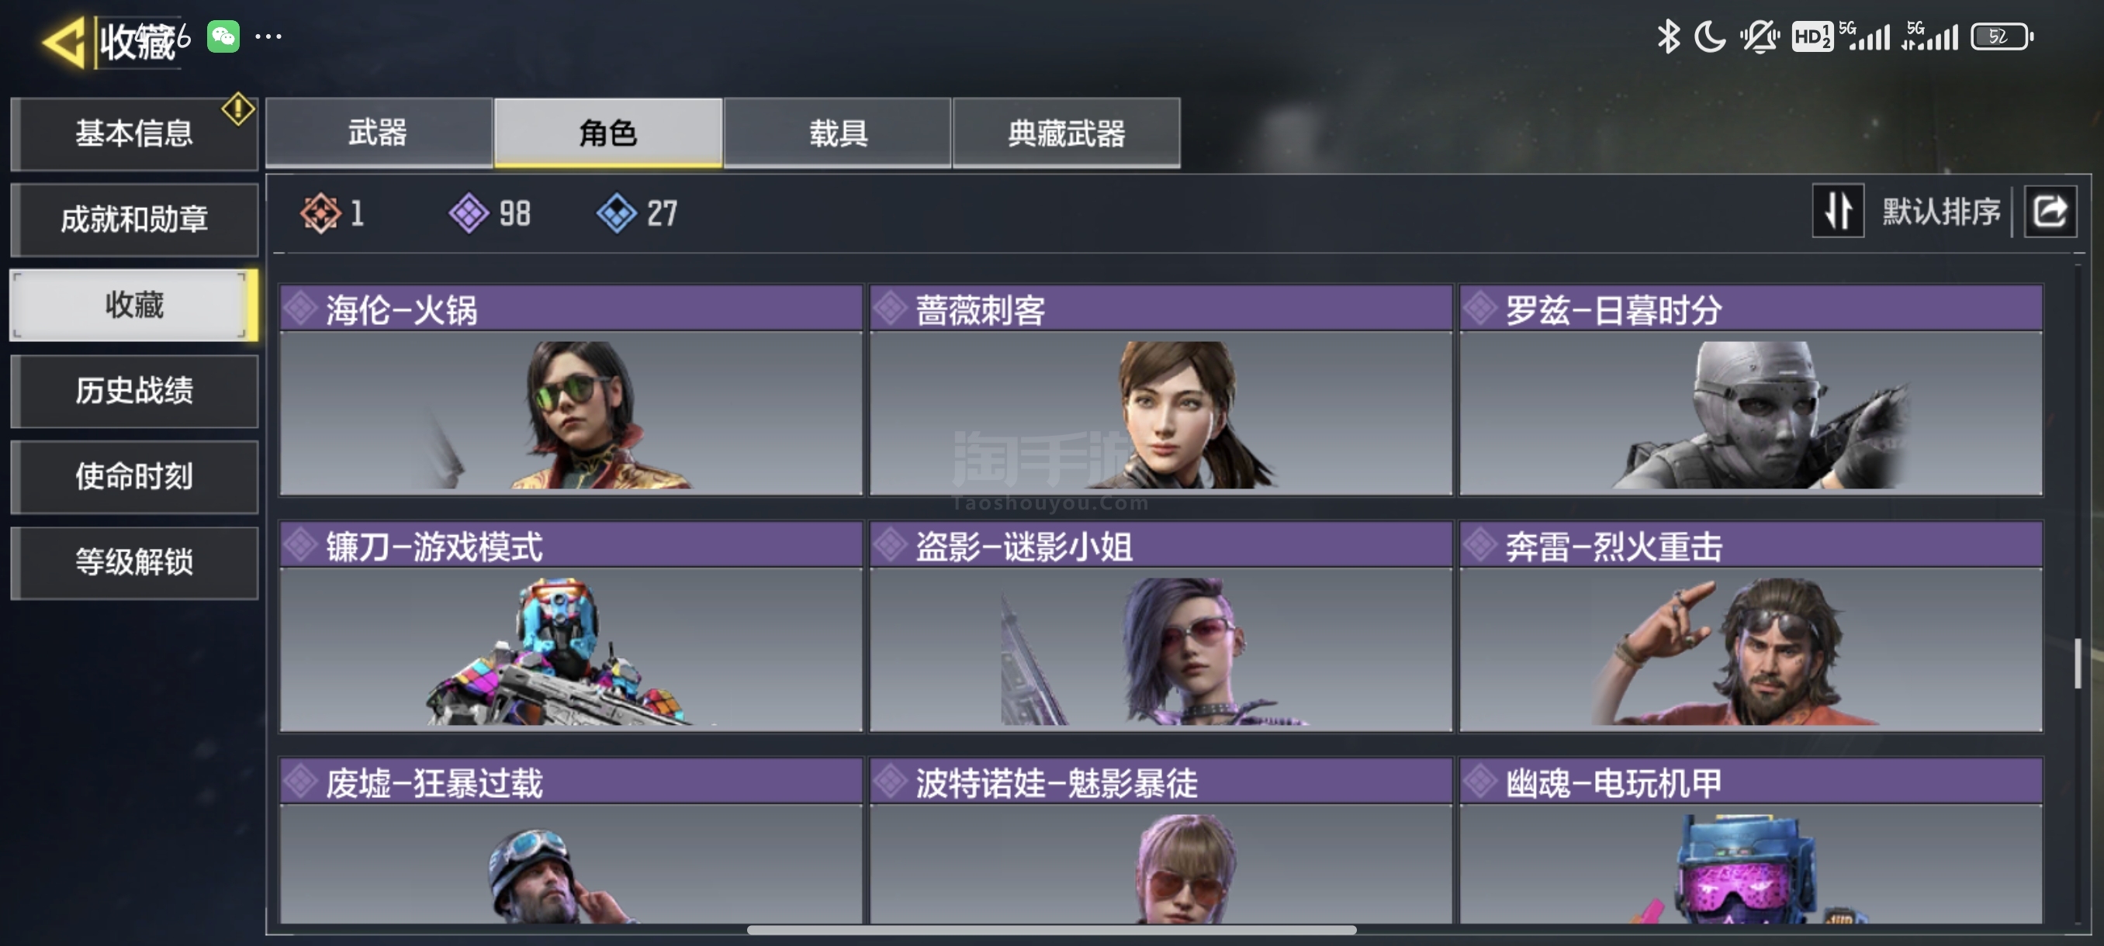This screenshot has height=946, width=2104.
Task: Open the WeChat notification icon
Action: click(x=223, y=36)
